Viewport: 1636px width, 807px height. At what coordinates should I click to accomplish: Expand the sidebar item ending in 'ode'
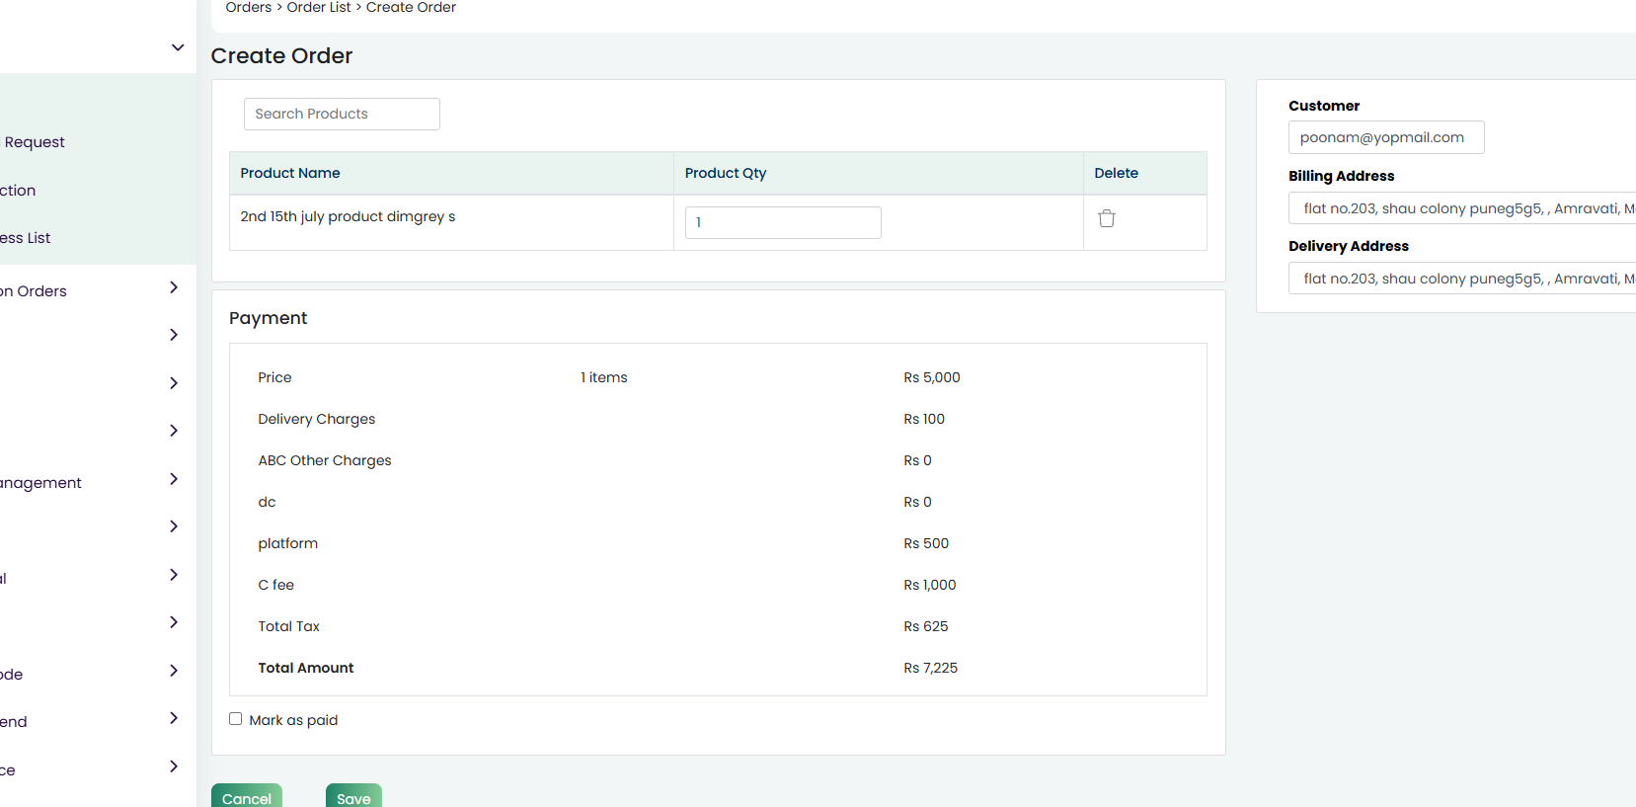coord(174,671)
